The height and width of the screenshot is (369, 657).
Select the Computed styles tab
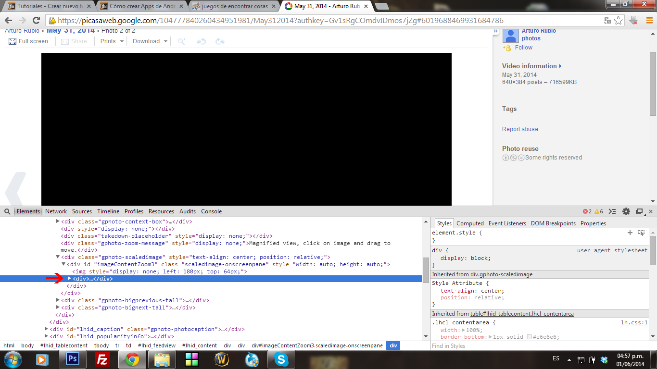click(470, 223)
